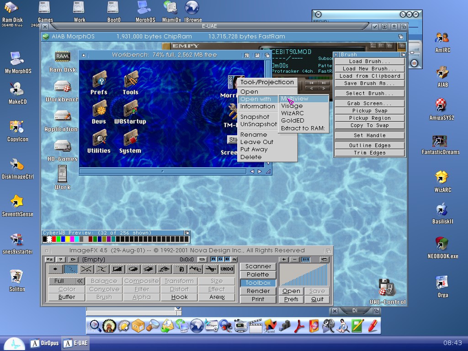Click Outline Edges button
The width and height of the screenshot is (468, 351).
[369, 145]
